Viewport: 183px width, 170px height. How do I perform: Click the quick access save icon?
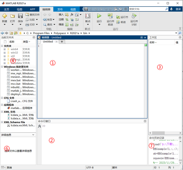(x=86, y=9)
